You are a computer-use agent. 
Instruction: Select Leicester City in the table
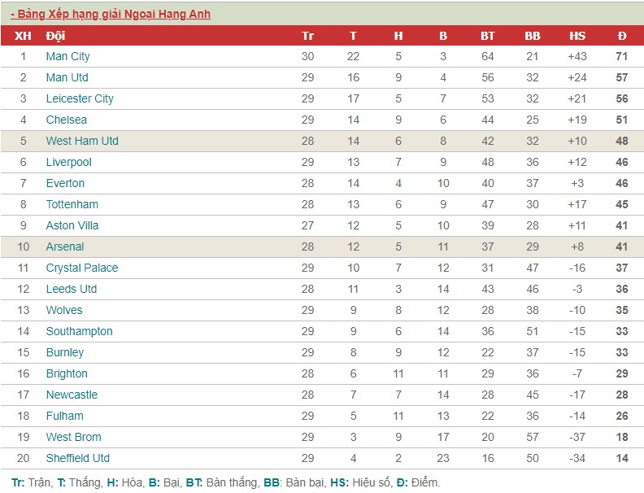coord(80,98)
